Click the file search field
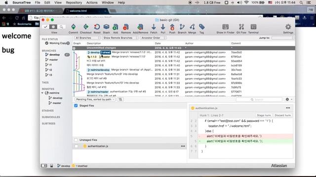Image resolution: width=316 pixels, height=177 pixels. (259, 99)
